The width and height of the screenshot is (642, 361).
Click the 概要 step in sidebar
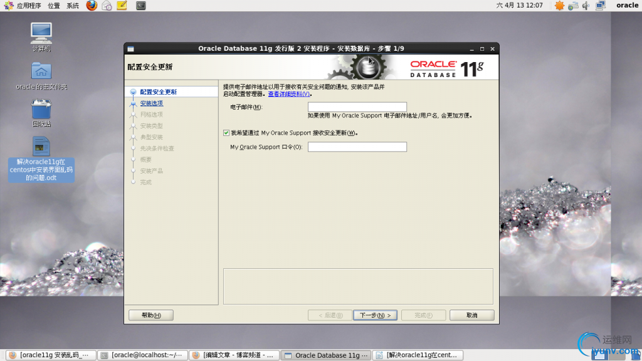click(145, 160)
